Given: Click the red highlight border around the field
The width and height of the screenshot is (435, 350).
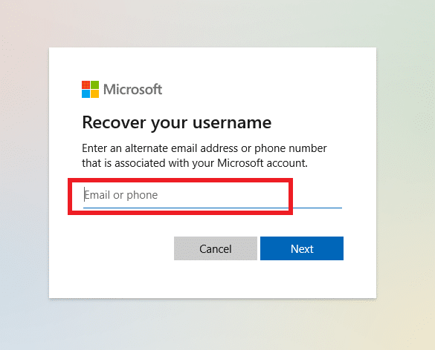Looking at the screenshot, I should [181, 180].
